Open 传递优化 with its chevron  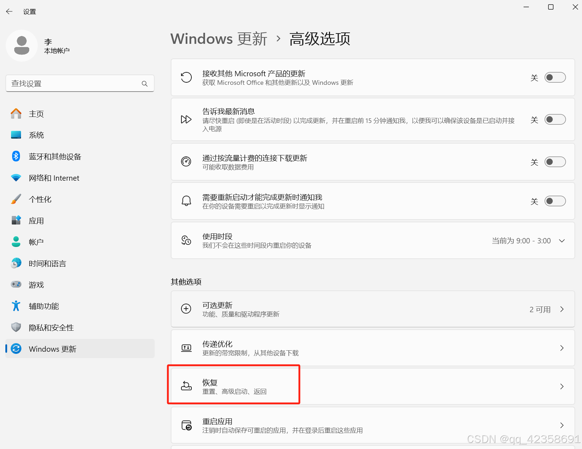pos(562,348)
